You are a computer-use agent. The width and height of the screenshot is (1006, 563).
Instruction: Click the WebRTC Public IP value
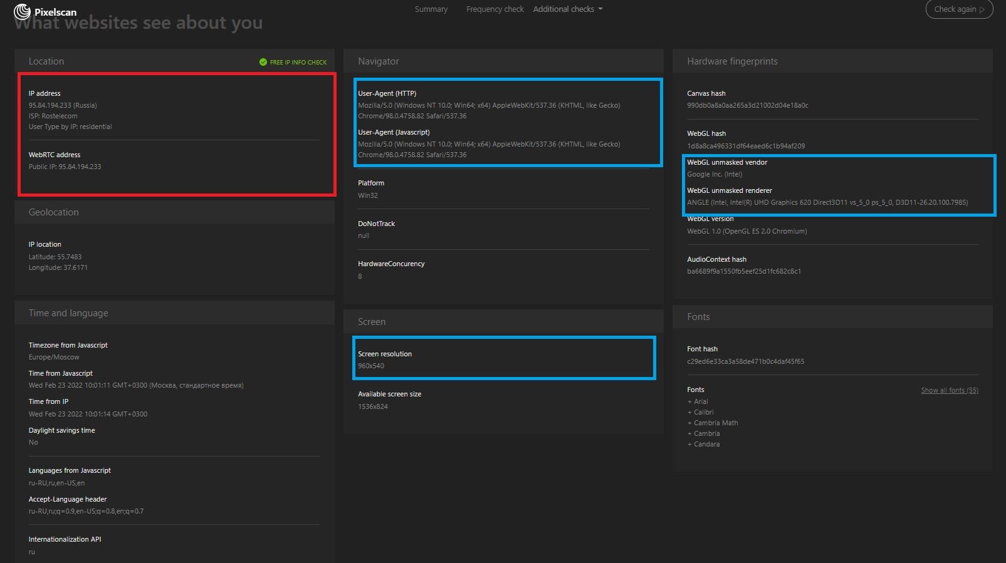(x=65, y=167)
